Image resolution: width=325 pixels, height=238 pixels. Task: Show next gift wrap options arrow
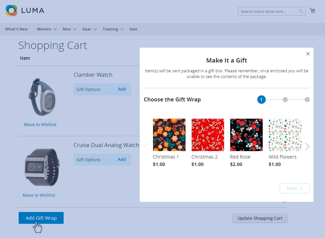[x=307, y=146]
